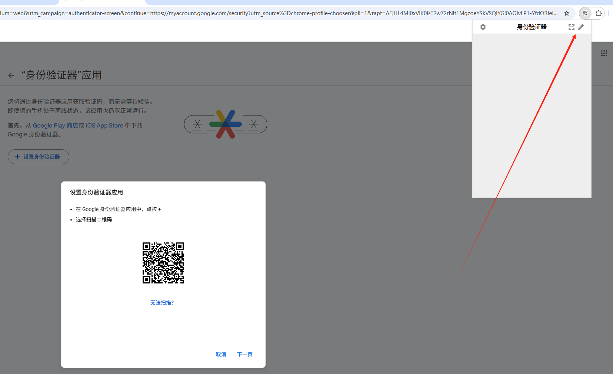Click the 身份验证器 title in the extension popup
This screenshot has width=613, height=374.
click(x=532, y=27)
